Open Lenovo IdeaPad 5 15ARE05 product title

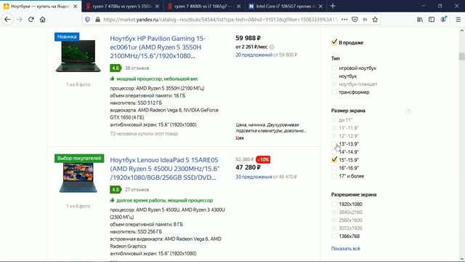(165, 169)
